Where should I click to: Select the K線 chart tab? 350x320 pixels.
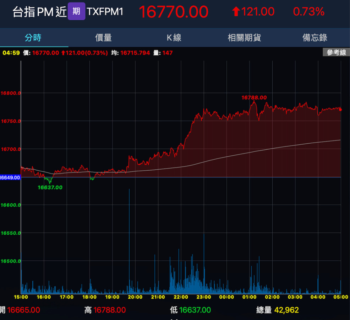point(174,38)
